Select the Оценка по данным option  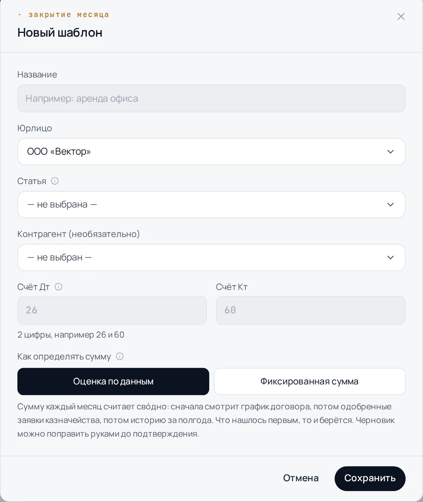[x=113, y=381]
